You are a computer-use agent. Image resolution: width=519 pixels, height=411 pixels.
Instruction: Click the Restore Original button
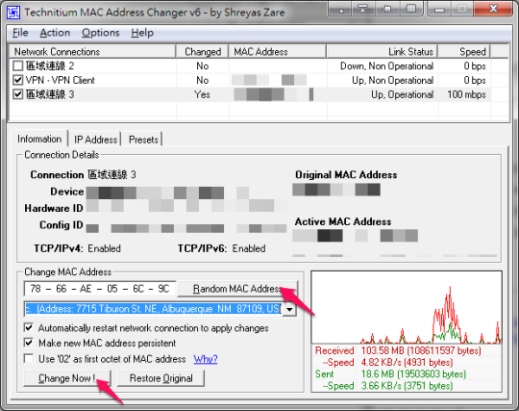click(x=161, y=378)
